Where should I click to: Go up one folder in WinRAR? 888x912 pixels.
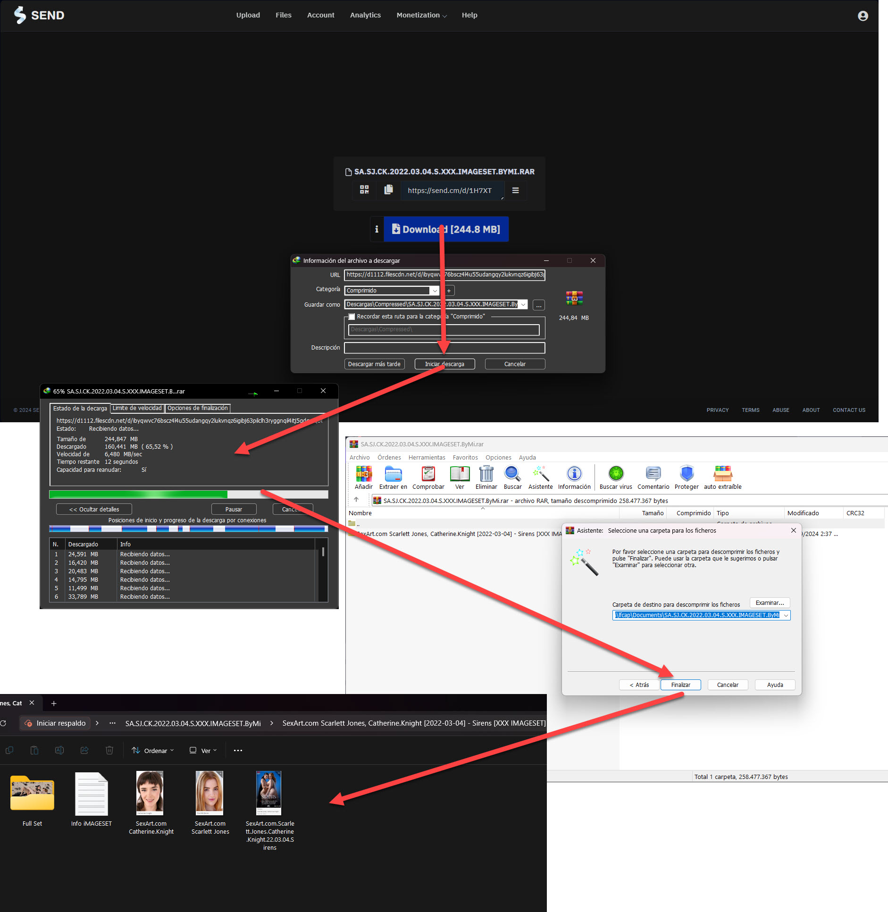356,500
